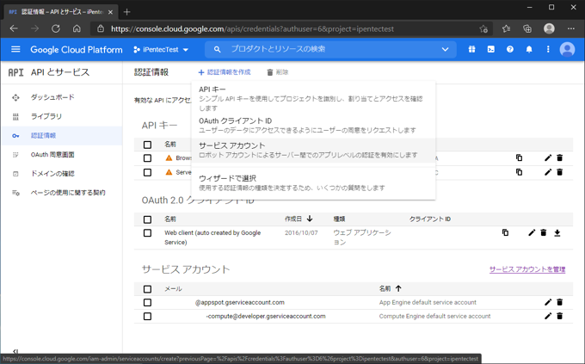This screenshot has width=585, height=364.
Task: Sort OAuth clients by 作成日 arrow
Action: click(310, 219)
